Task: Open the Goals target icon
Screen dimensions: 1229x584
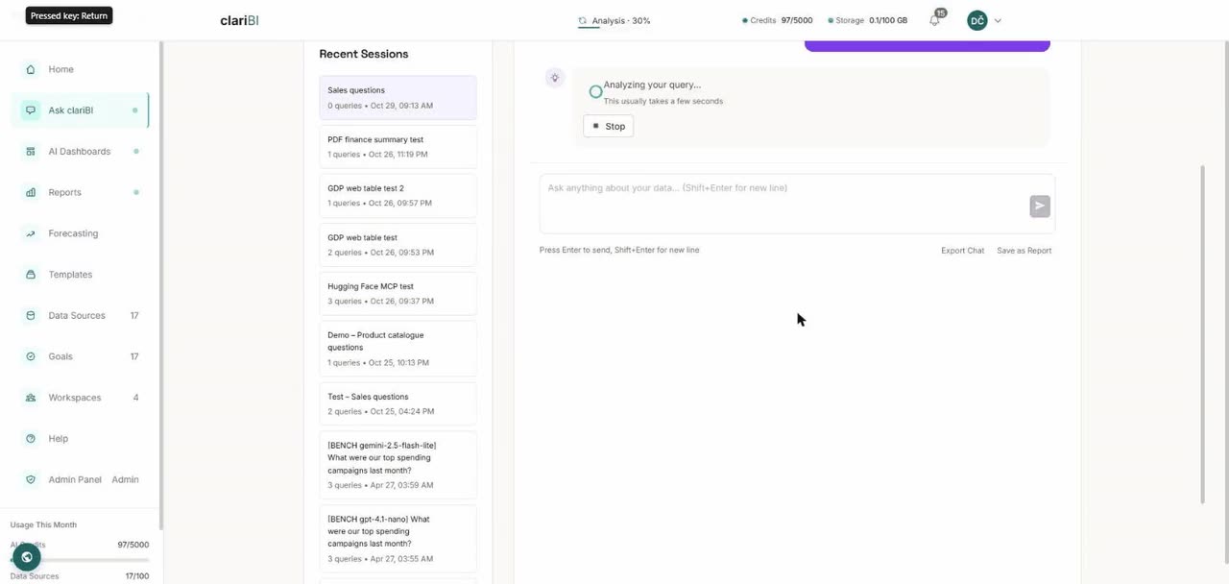Action: pos(30,356)
